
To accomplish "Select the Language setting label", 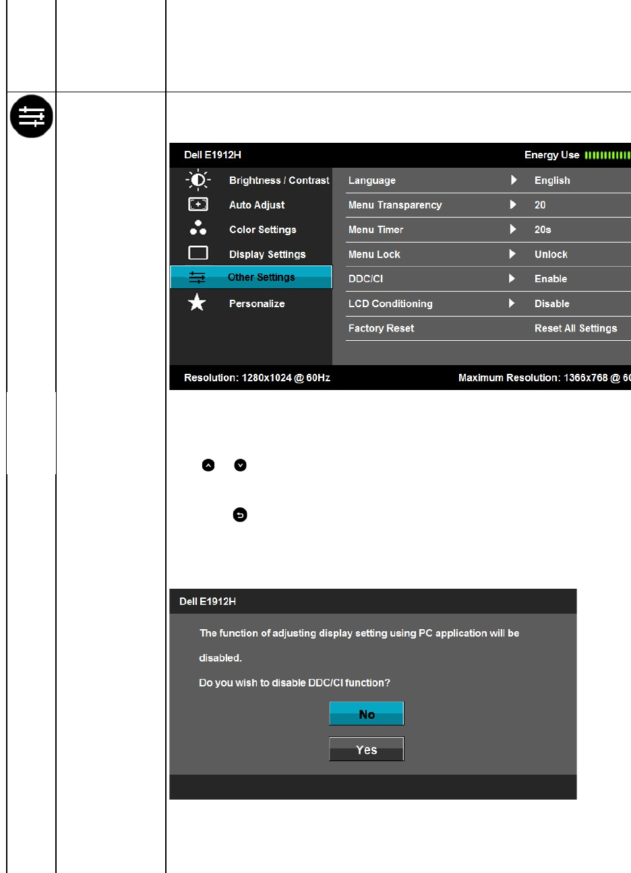I will (x=372, y=181).
